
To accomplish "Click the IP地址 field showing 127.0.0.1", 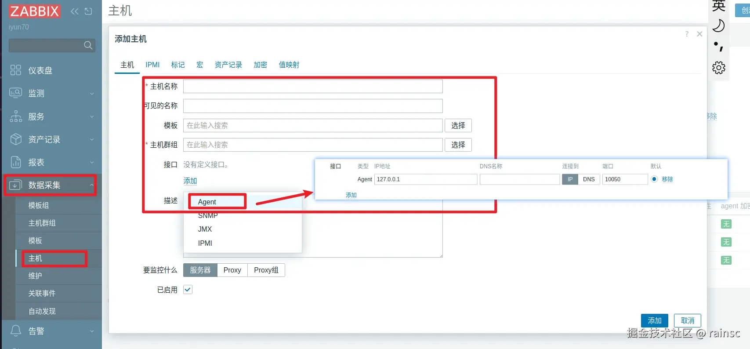I will (426, 179).
